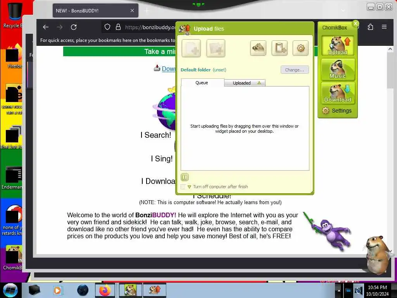Click the hamster desktop widget
Viewport: 397px width, 298px height.
pyautogui.click(x=378, y=255)
